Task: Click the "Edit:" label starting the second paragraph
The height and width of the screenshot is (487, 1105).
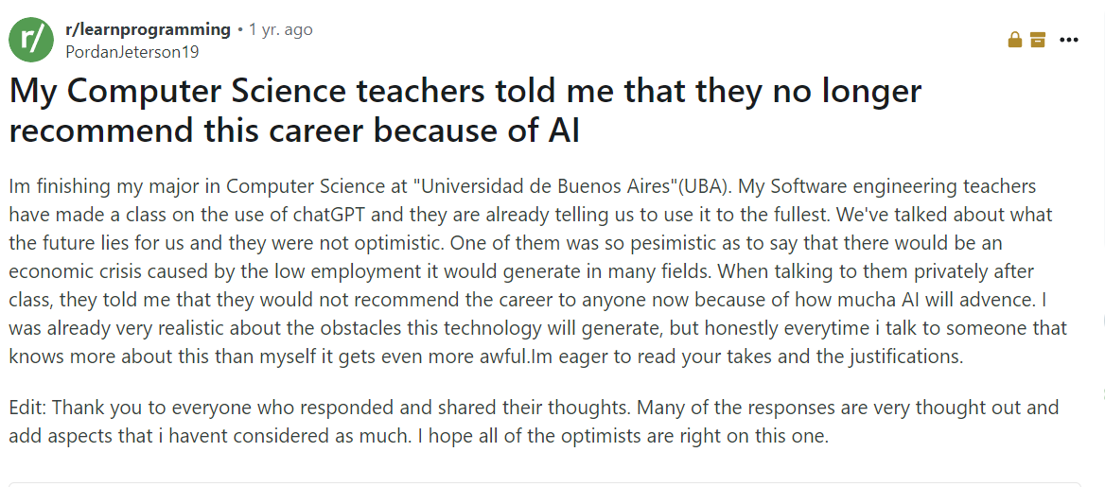Action: 28,408
